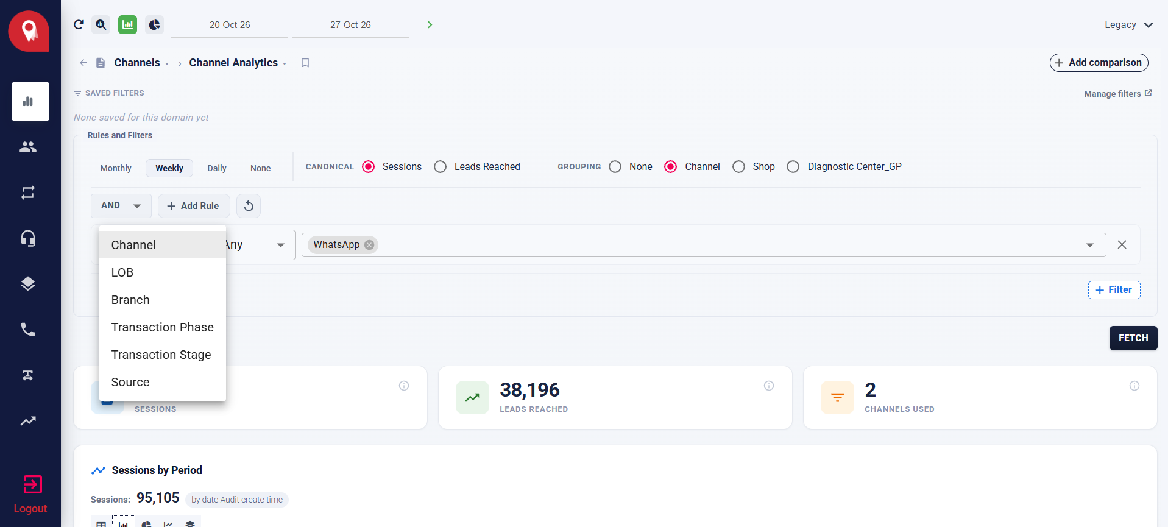Open the headset support section in sidebar
The height and width of the screenshot is (527, 1168).
tap(28, 238)
